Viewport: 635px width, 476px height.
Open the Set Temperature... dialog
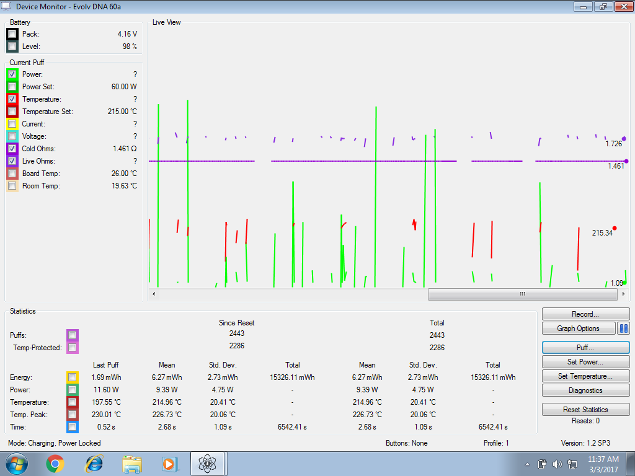[585, 376]
